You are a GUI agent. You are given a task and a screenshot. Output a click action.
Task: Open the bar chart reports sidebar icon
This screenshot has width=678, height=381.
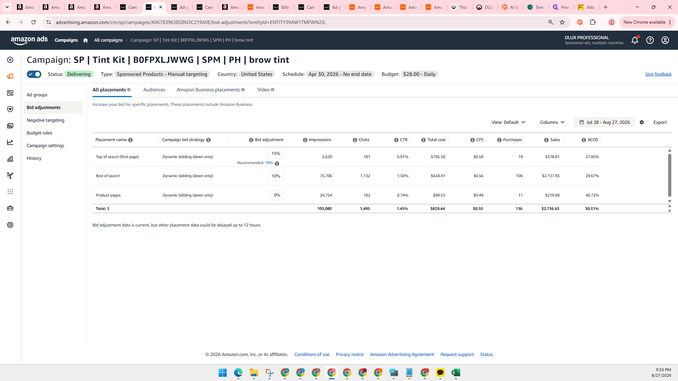pos(10,159)
